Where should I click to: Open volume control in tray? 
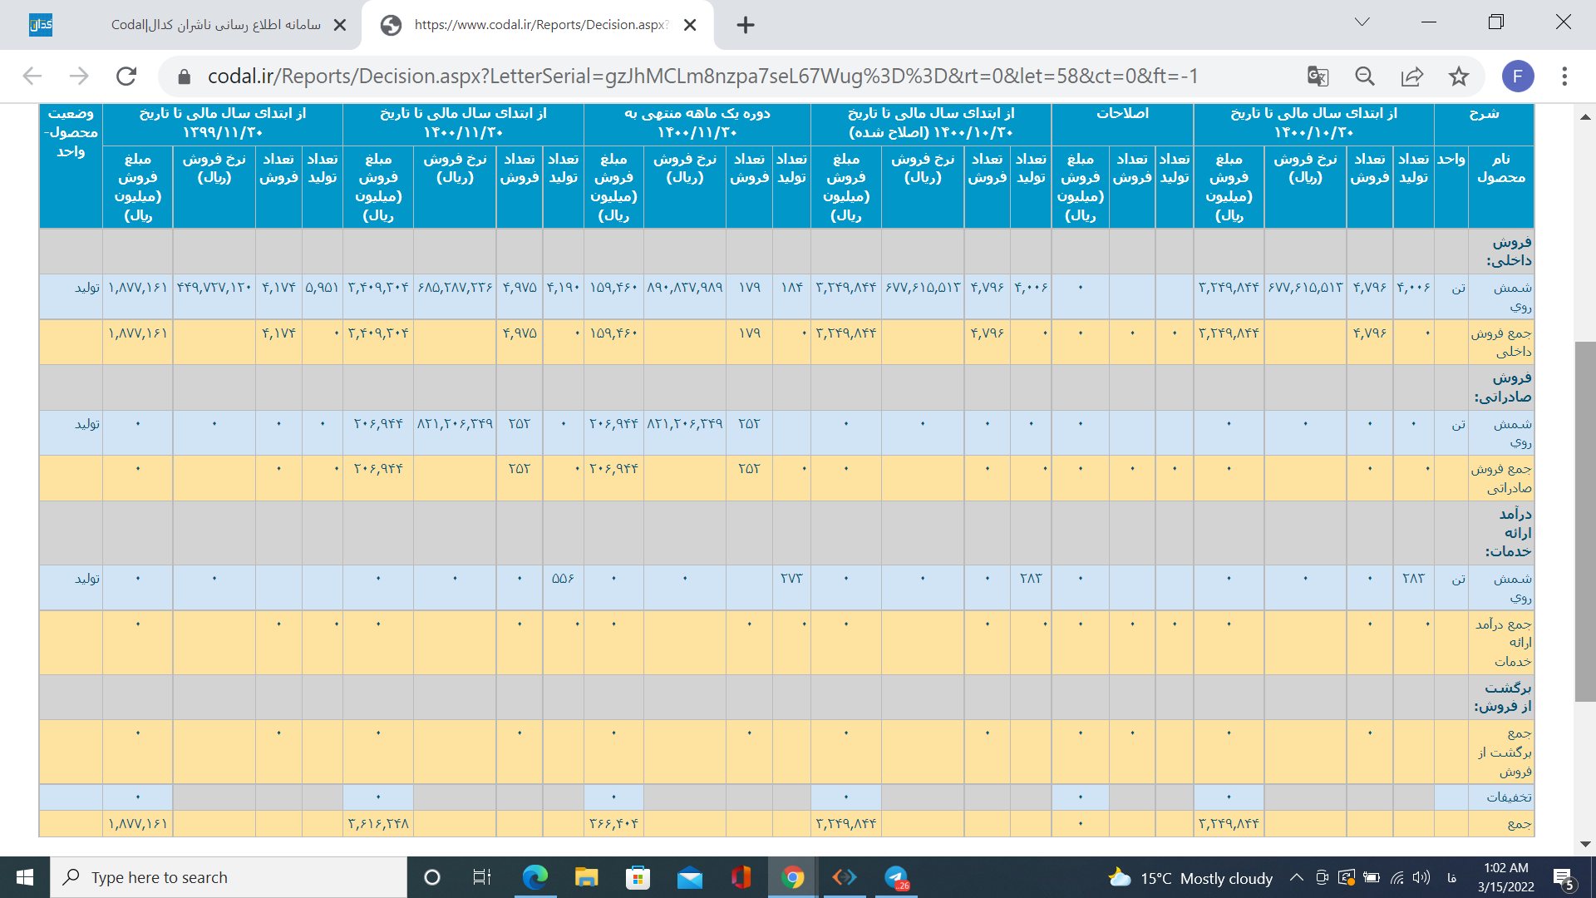pos(1421,877)
